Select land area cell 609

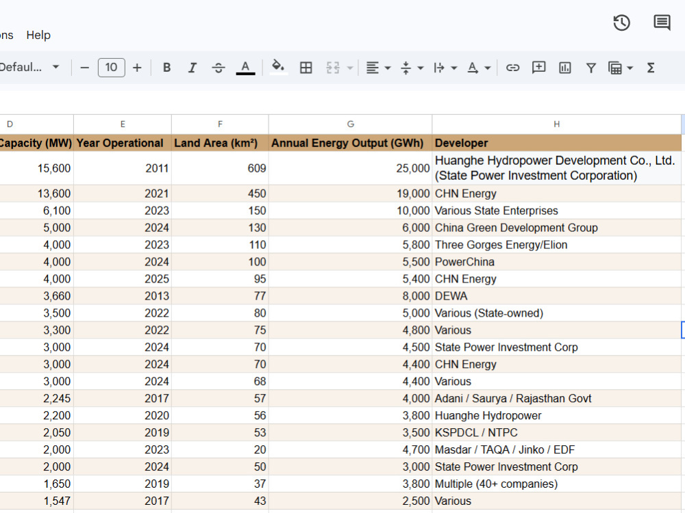click(x=220, y=168)
